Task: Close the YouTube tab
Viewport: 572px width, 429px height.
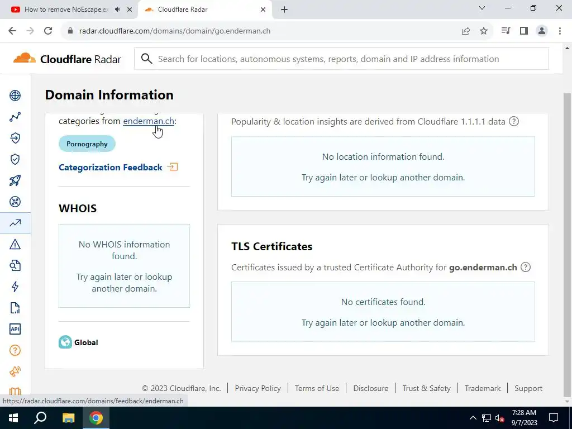Action: coord(130,9)
